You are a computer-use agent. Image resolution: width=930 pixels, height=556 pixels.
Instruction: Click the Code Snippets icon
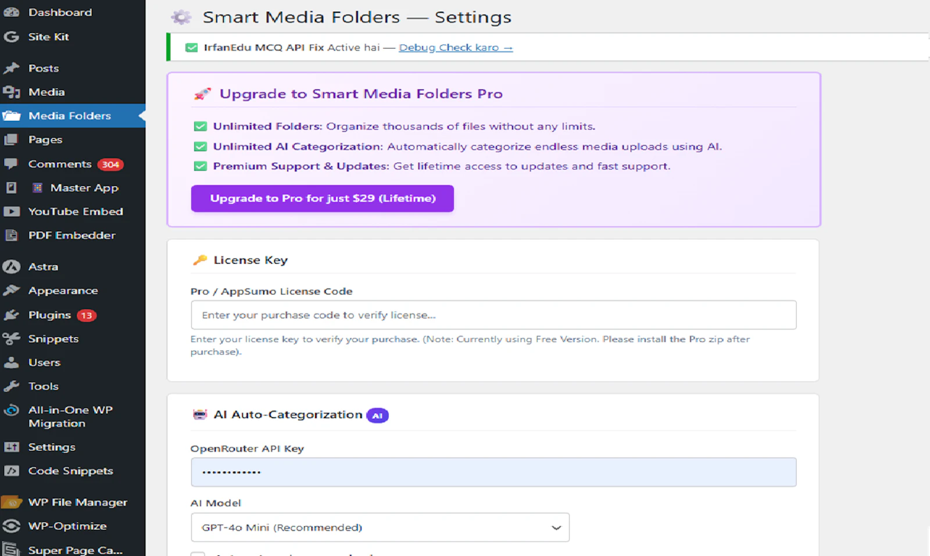click(x=11, y=471)
